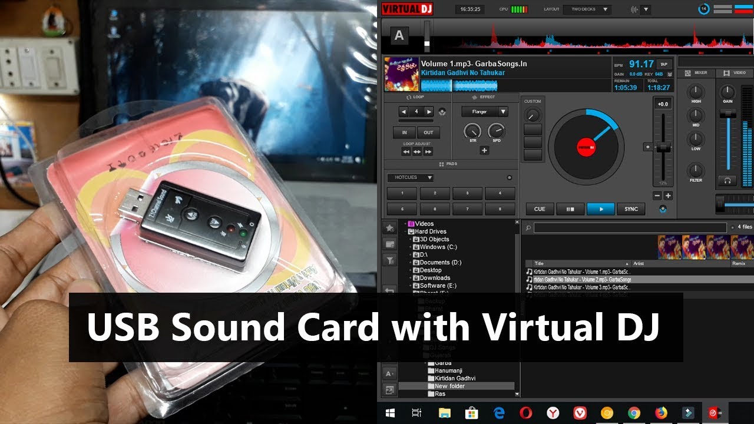Expand the key options chevron

[670, 75]
